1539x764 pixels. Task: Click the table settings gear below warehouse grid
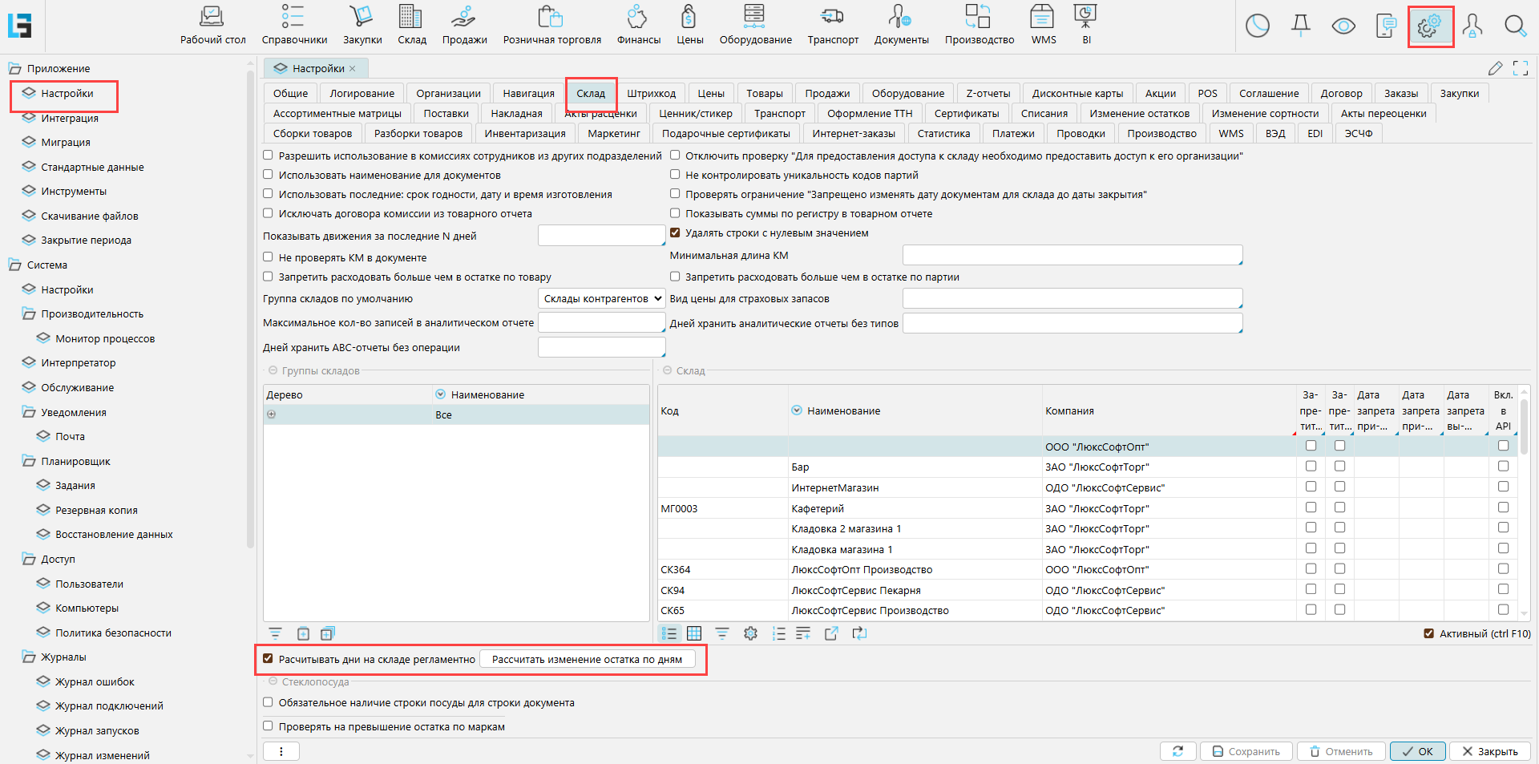(x=750, y=633)
